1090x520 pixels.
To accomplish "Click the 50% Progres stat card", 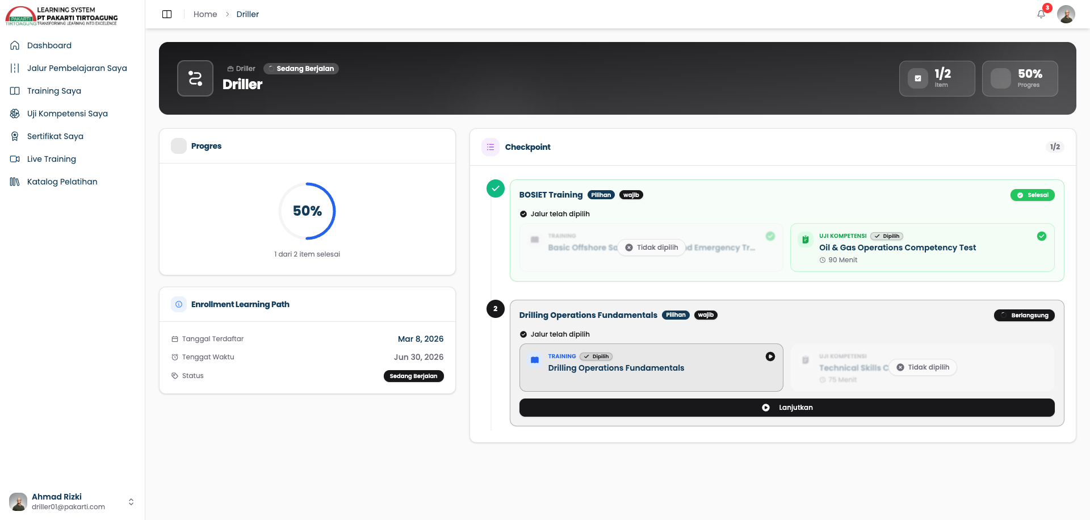I will [1020, 78].
